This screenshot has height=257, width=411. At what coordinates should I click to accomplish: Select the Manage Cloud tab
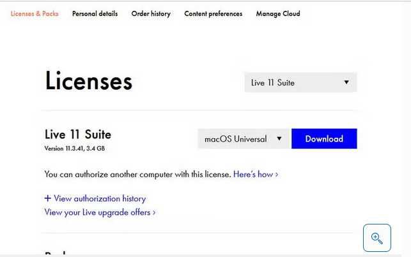click(278, 13)
